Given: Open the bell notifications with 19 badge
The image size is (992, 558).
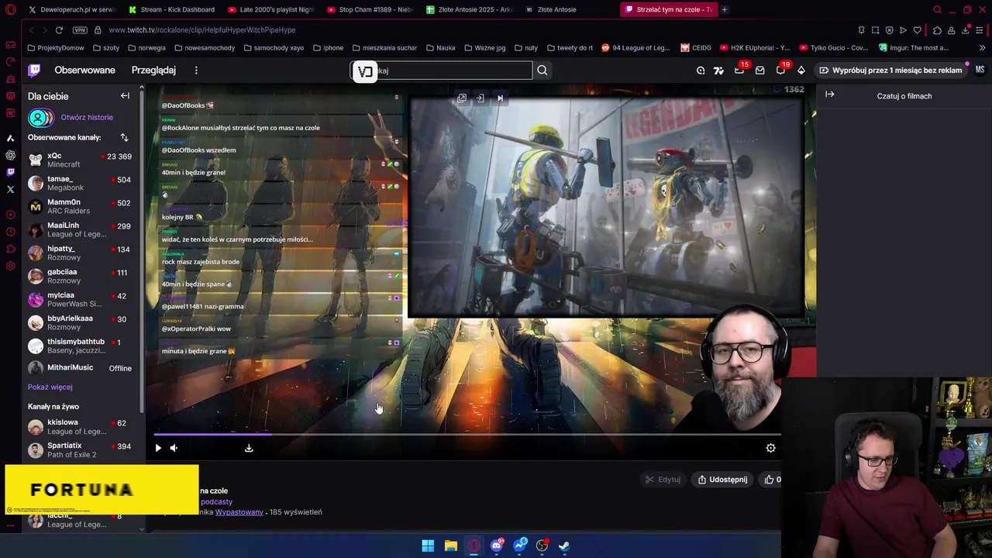Looking at the screenshot, I should [x=781, y=70].
